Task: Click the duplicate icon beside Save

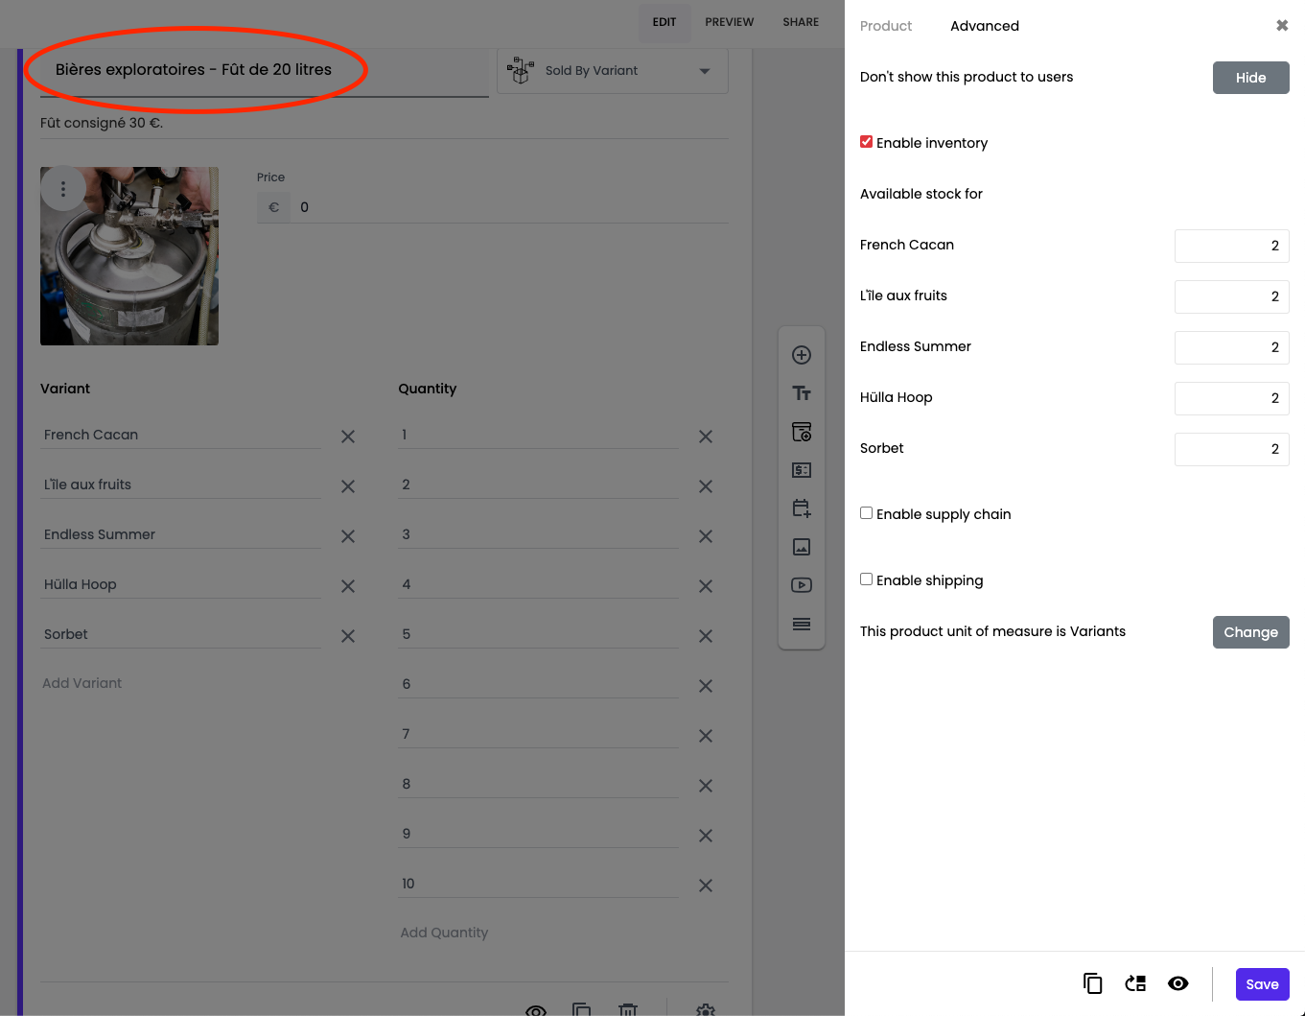Action: (x=1092, y=983)
